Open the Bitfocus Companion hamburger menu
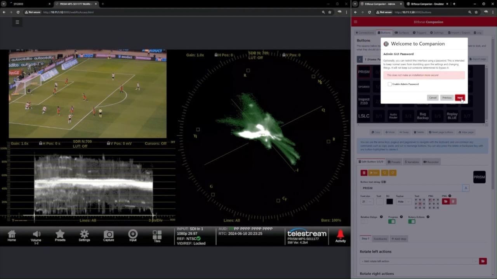497x279 pixels. (356, 22)
